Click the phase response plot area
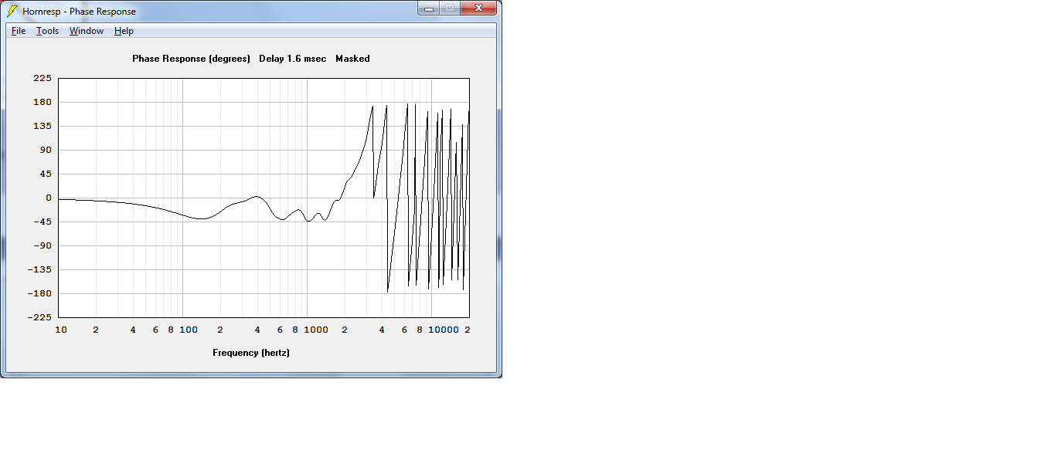 (x=264, y=198)
